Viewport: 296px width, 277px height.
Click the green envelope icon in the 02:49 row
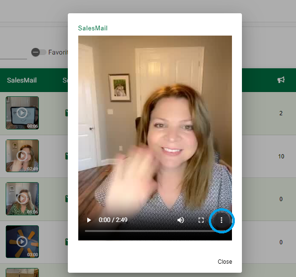click(x=66, y=156)
